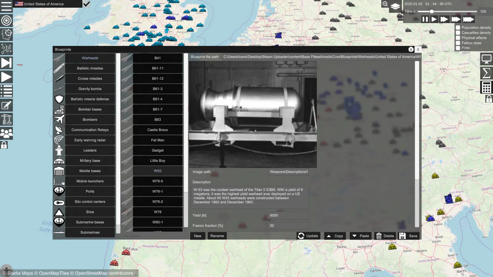Select the Ballistic missiles category
Image resolution: width=493 pixels, height=277 pixels.
click(90, 68)
